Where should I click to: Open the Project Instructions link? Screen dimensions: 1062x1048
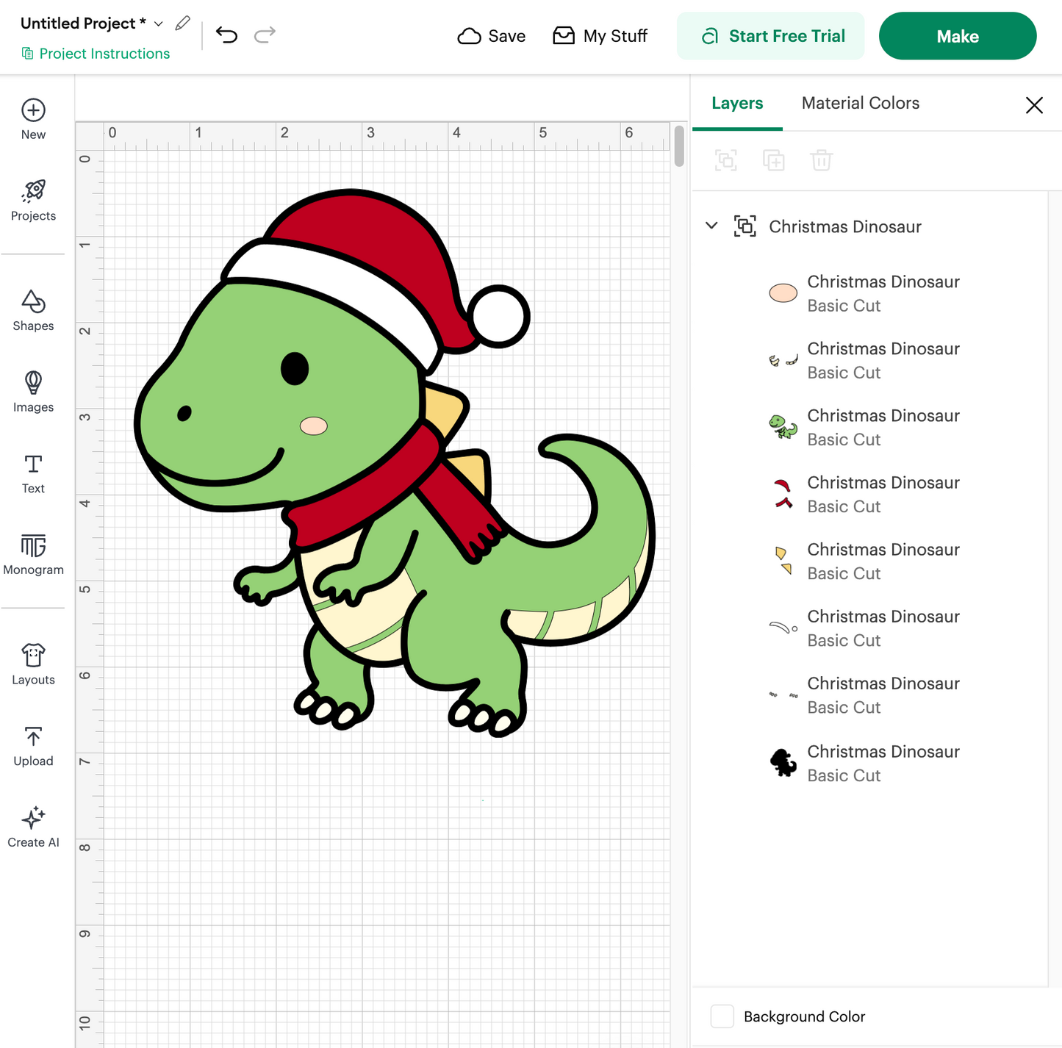point(96,54)
